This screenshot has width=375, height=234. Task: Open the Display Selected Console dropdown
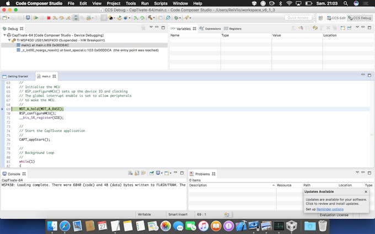pyautogui.click(x=162, y=173)
